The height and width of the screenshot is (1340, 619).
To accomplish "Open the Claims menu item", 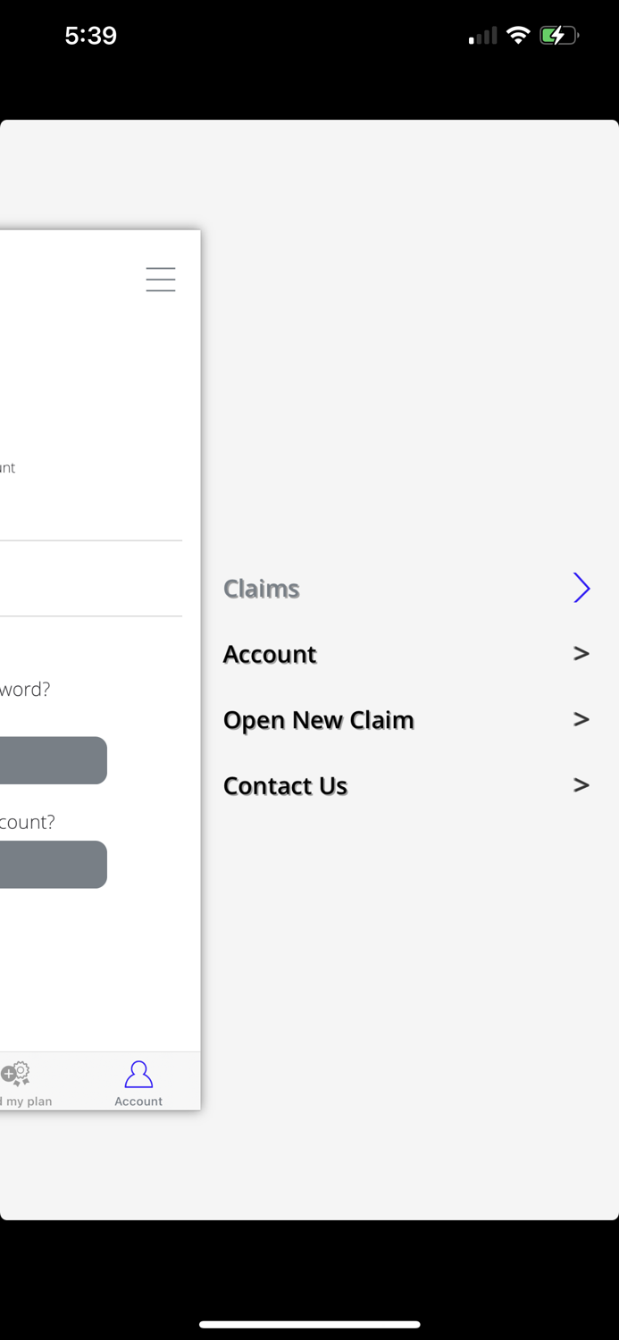I will pos(262,589).
